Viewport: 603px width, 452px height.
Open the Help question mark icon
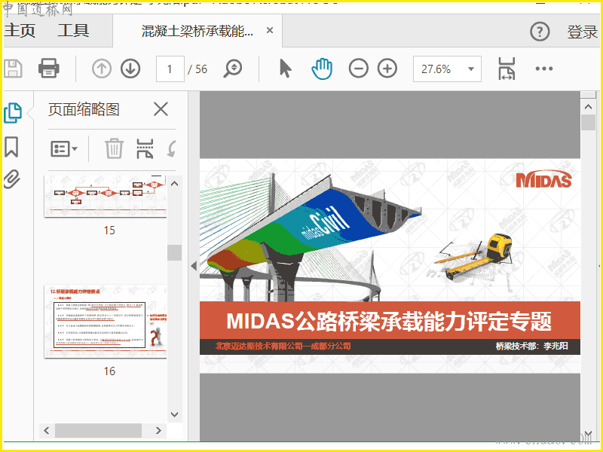[x=540, y=32]
